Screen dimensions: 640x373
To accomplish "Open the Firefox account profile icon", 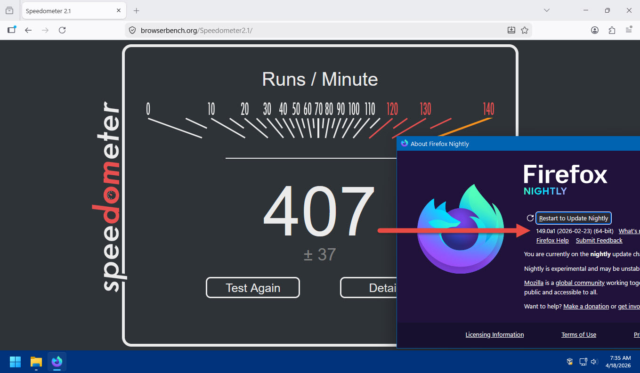I will coord(595,30).
